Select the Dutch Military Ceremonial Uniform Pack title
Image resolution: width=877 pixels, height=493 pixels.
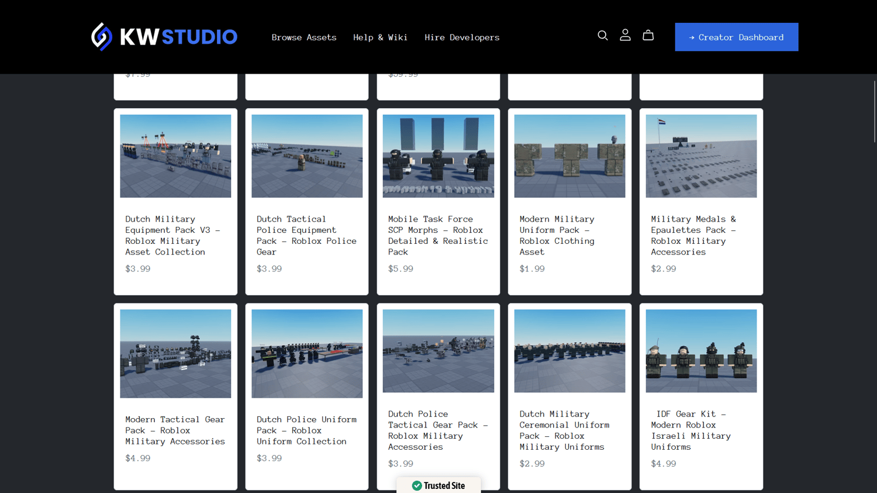tap(565, 430)
